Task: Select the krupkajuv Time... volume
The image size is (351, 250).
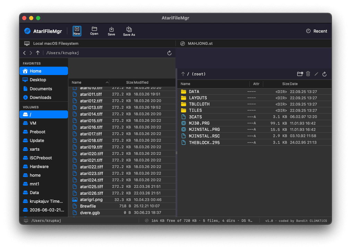Action: (x=44, y=201)
